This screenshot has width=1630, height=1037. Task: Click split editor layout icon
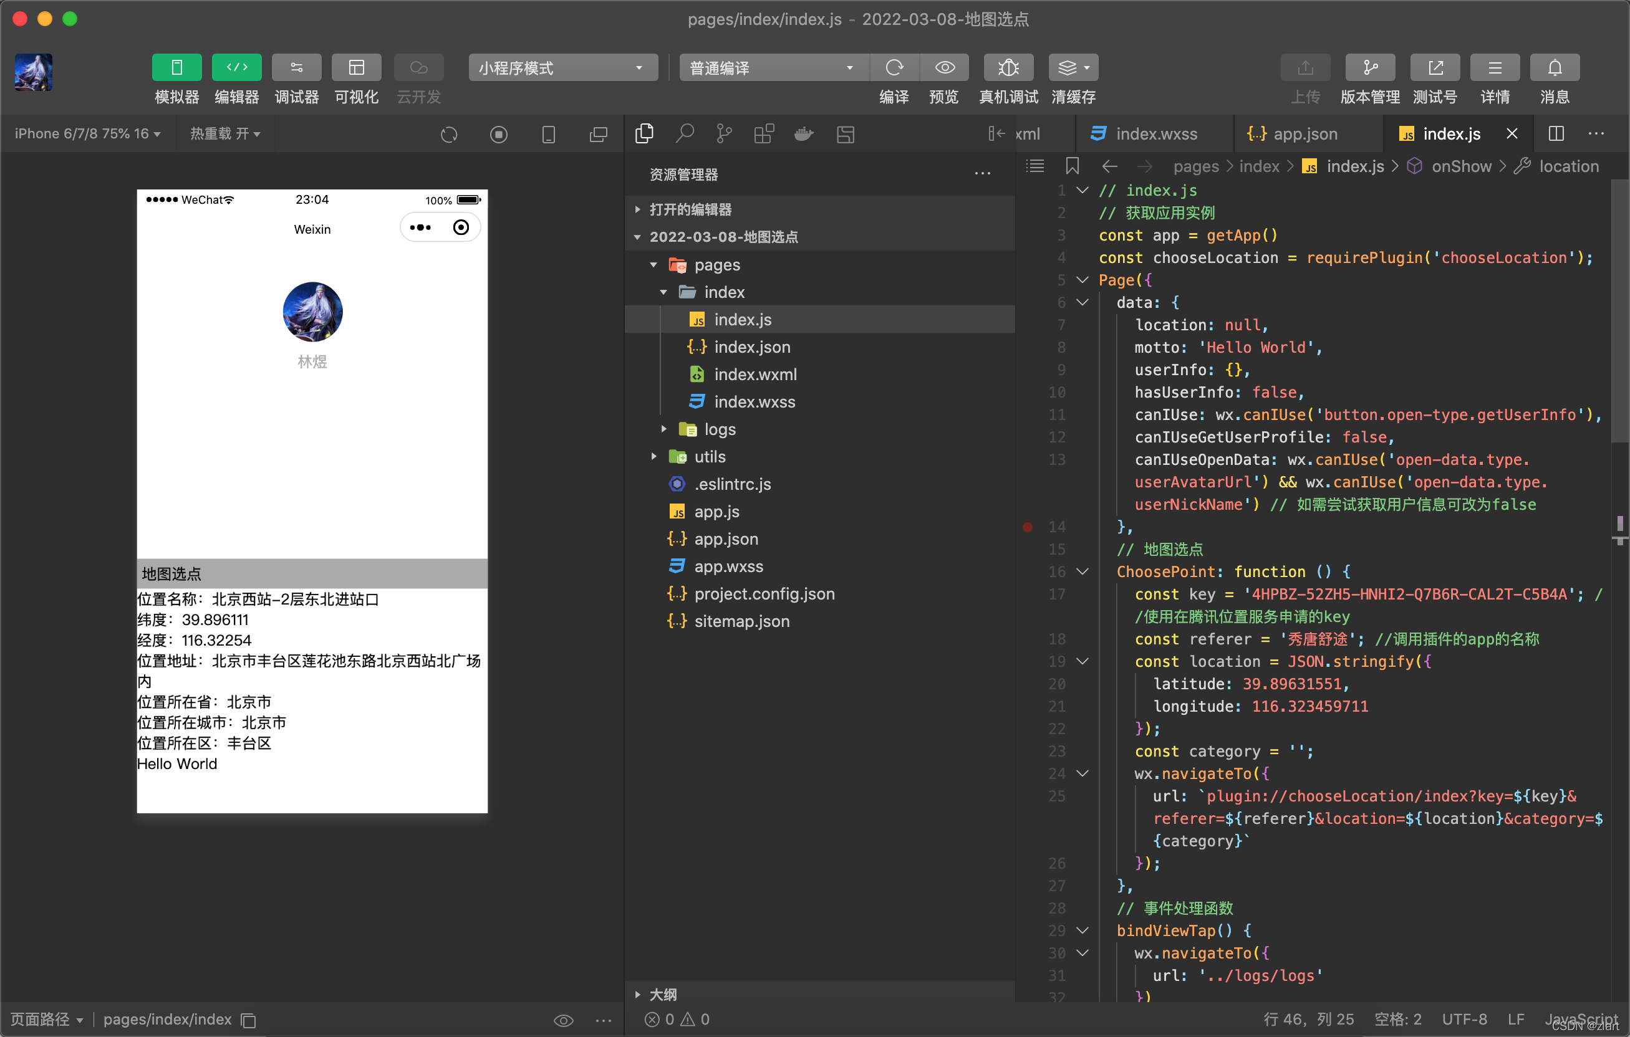click(x=1556, y=133)
